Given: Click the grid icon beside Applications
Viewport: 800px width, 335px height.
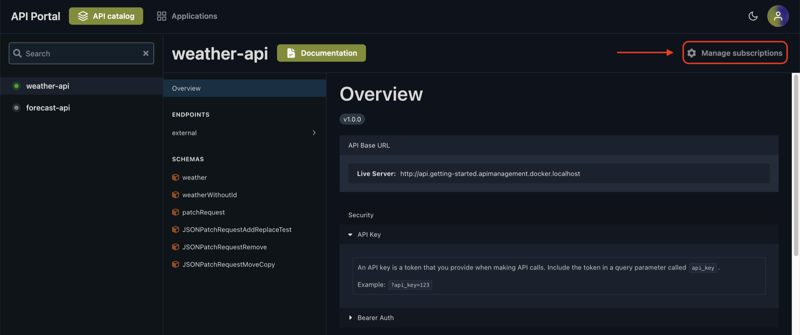Looking at the screenshot, I should [x=161, y=16].
